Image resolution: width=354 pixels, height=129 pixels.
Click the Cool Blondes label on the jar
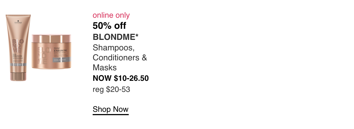tap(62, 60)
